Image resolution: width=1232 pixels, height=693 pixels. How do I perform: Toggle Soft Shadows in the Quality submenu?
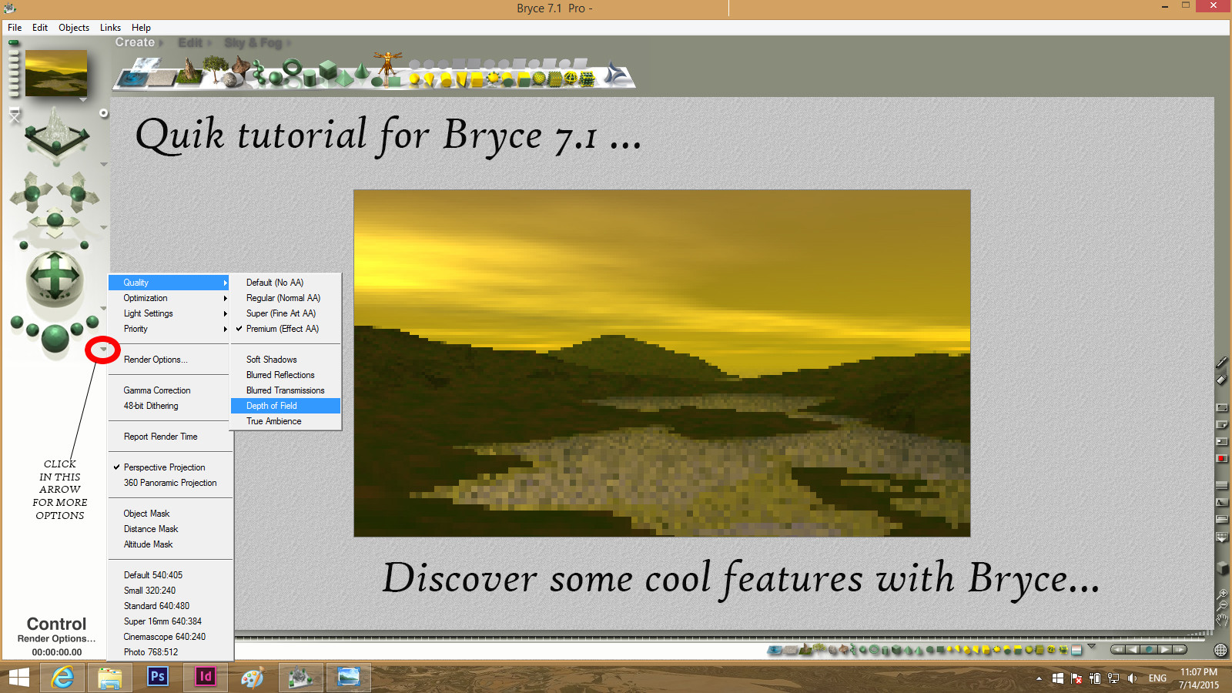pyautogui.click(x=286, y=360)
